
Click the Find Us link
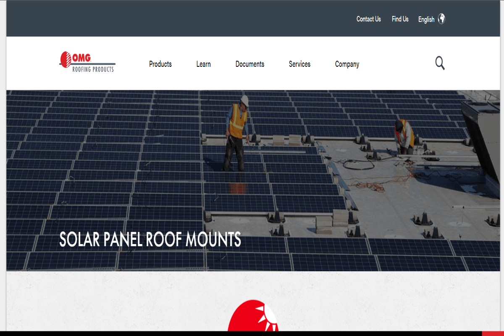tap(399, 19)
